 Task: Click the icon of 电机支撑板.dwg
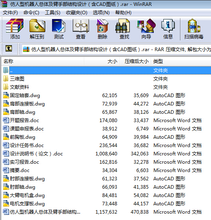[6, 203]
